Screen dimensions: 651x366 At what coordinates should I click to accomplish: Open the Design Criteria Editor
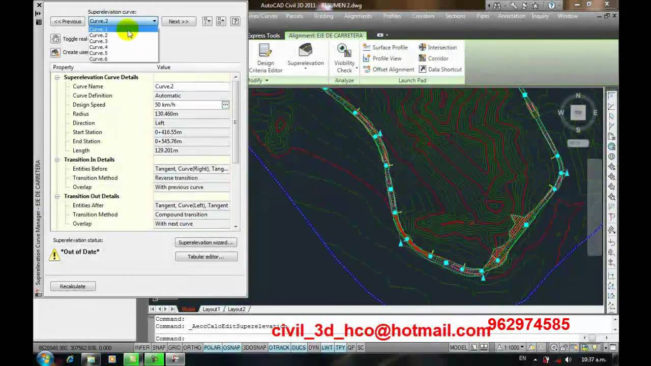tap(265, 58)
